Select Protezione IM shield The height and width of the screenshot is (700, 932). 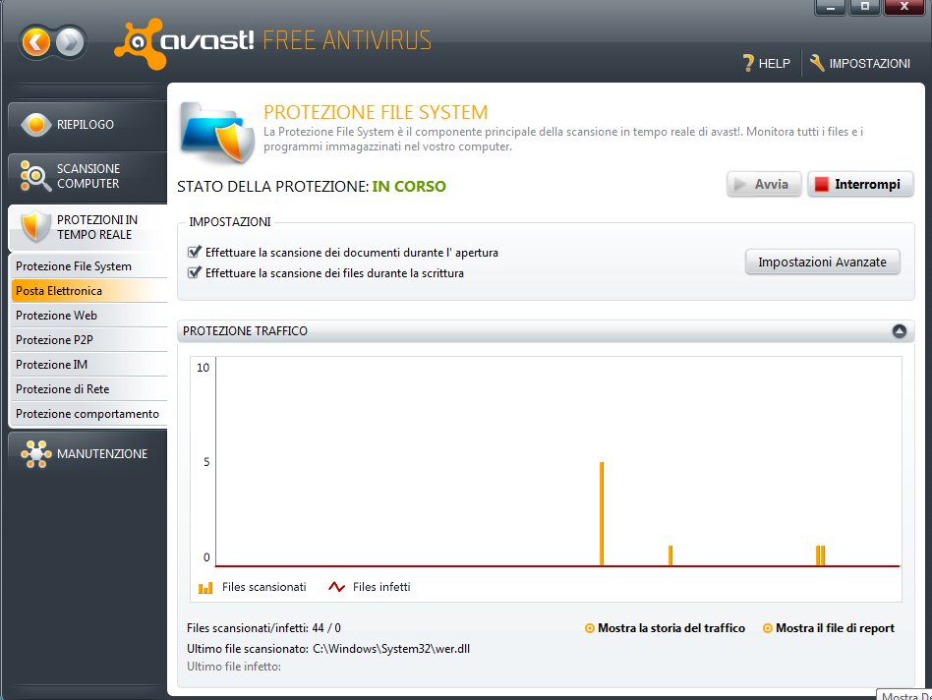[89, 365]
